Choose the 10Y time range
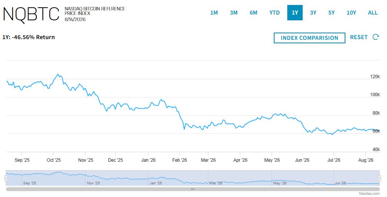The height and width of the screenshot is (197, 387). tap(351, 13)
